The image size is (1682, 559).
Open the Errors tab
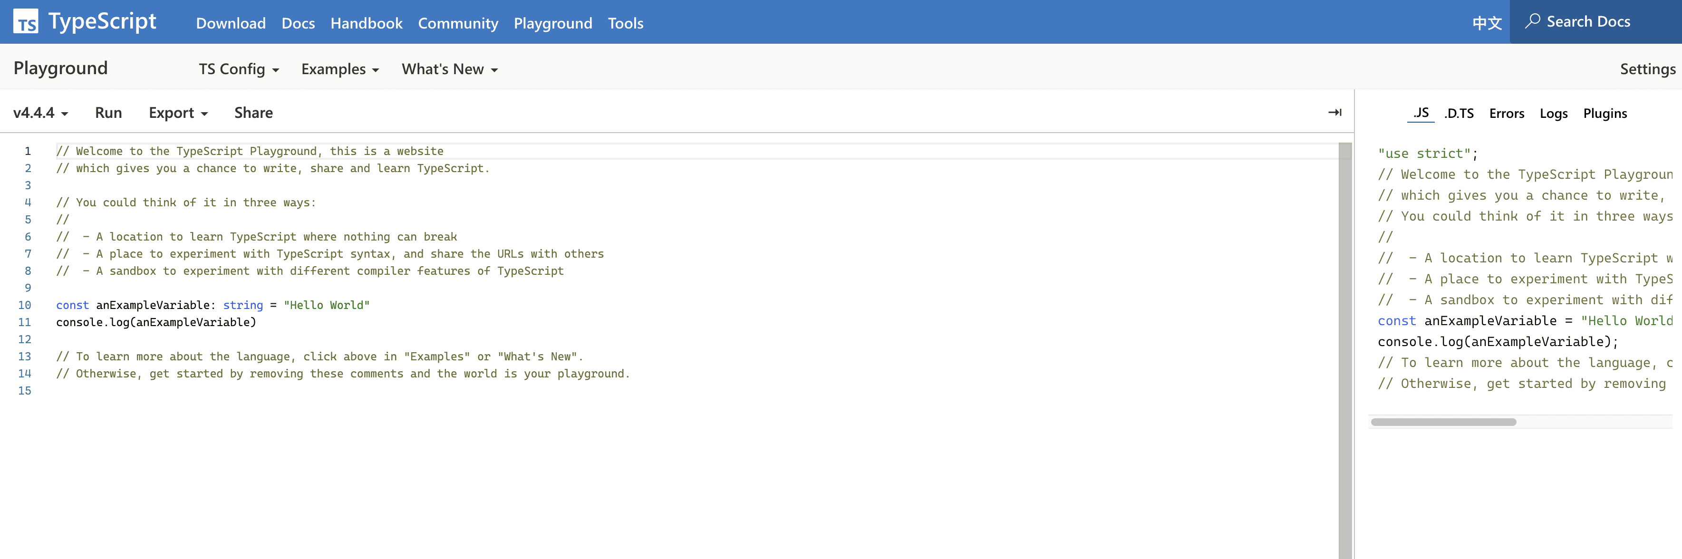1507,114
